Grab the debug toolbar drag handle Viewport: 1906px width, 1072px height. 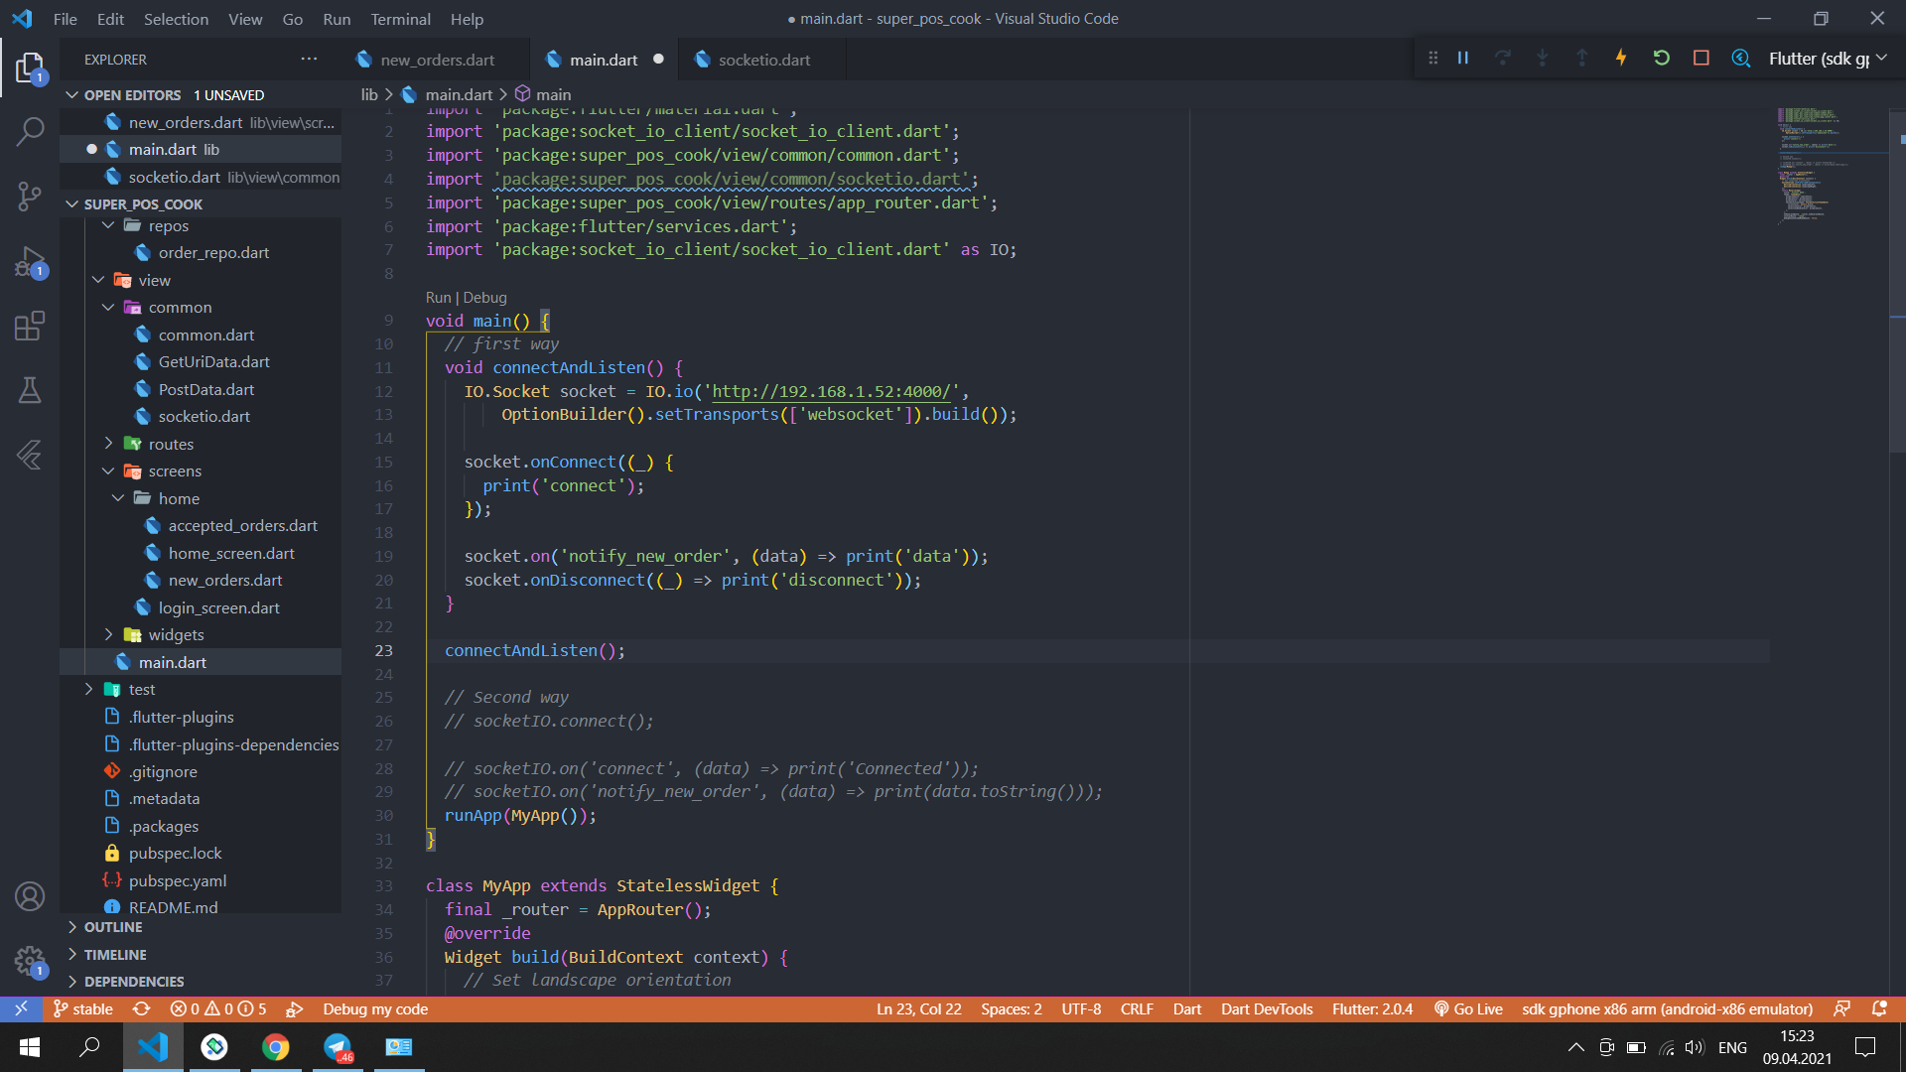[1432, 59]
